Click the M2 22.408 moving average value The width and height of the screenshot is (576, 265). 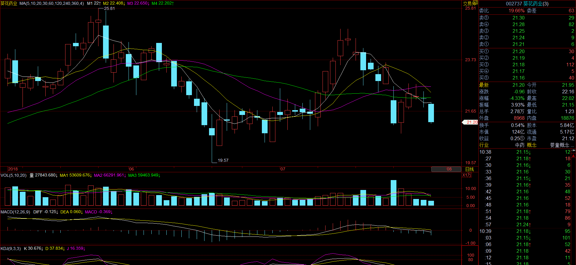pyautogui.click(x=114, y=3)
